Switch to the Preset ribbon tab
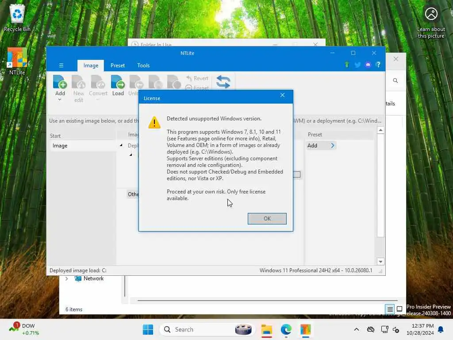The width and height of the screenshot is (453, 340). coord(118,66)
